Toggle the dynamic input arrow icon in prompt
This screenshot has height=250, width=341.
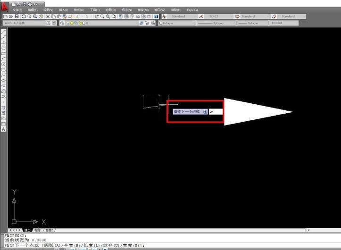click(205, 112)
